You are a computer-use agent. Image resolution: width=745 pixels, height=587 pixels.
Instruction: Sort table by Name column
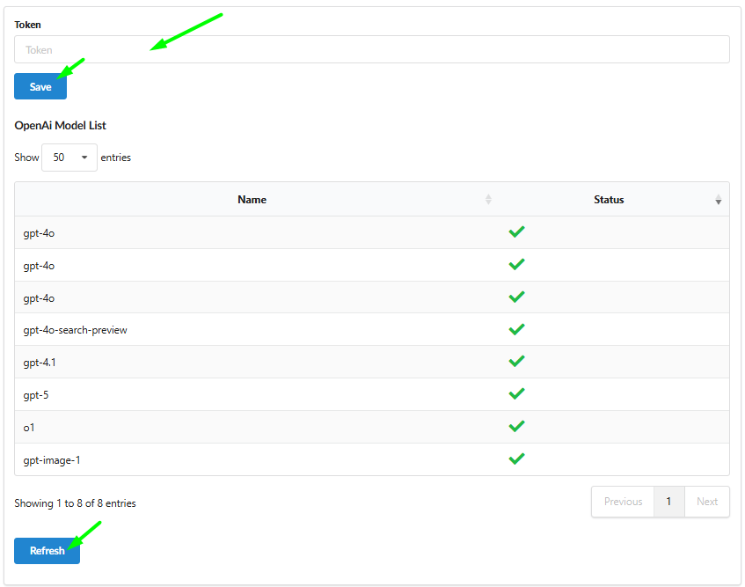(488, 200)
